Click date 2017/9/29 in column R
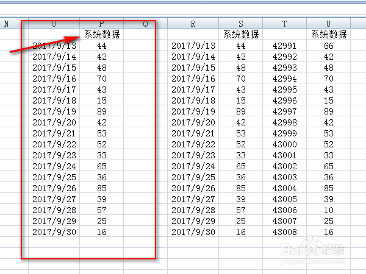Viewport: 366px width, 274px height. tap(193, 221)
